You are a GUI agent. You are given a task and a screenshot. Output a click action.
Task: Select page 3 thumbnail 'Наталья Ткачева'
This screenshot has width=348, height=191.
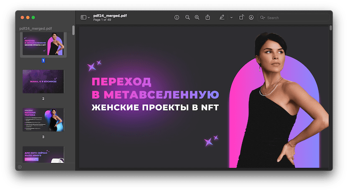(43, 120)
